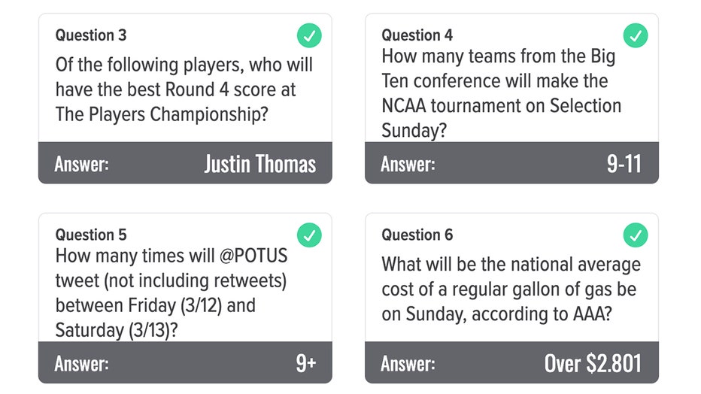Viewport: 701px width, 394px height.
Task: Open the Question 6 heading
Action: coord(417,235)
